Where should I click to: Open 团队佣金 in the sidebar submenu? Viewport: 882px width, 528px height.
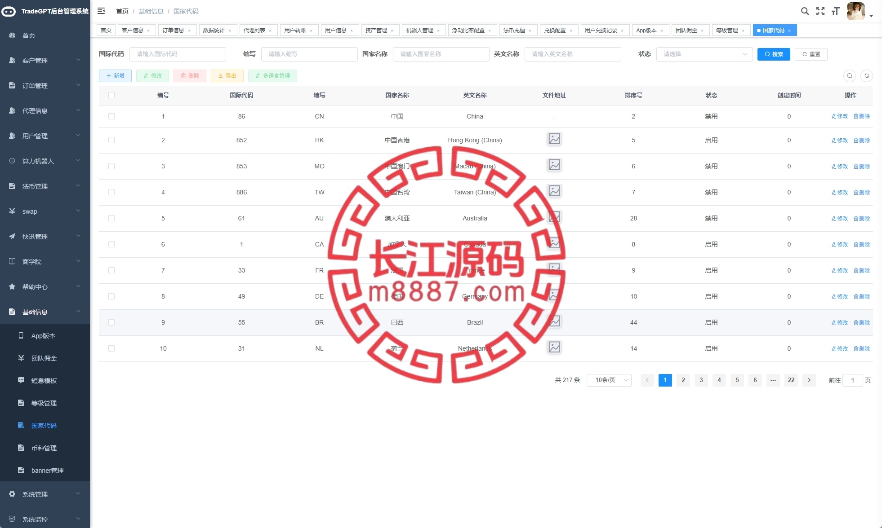coord(45,358)
